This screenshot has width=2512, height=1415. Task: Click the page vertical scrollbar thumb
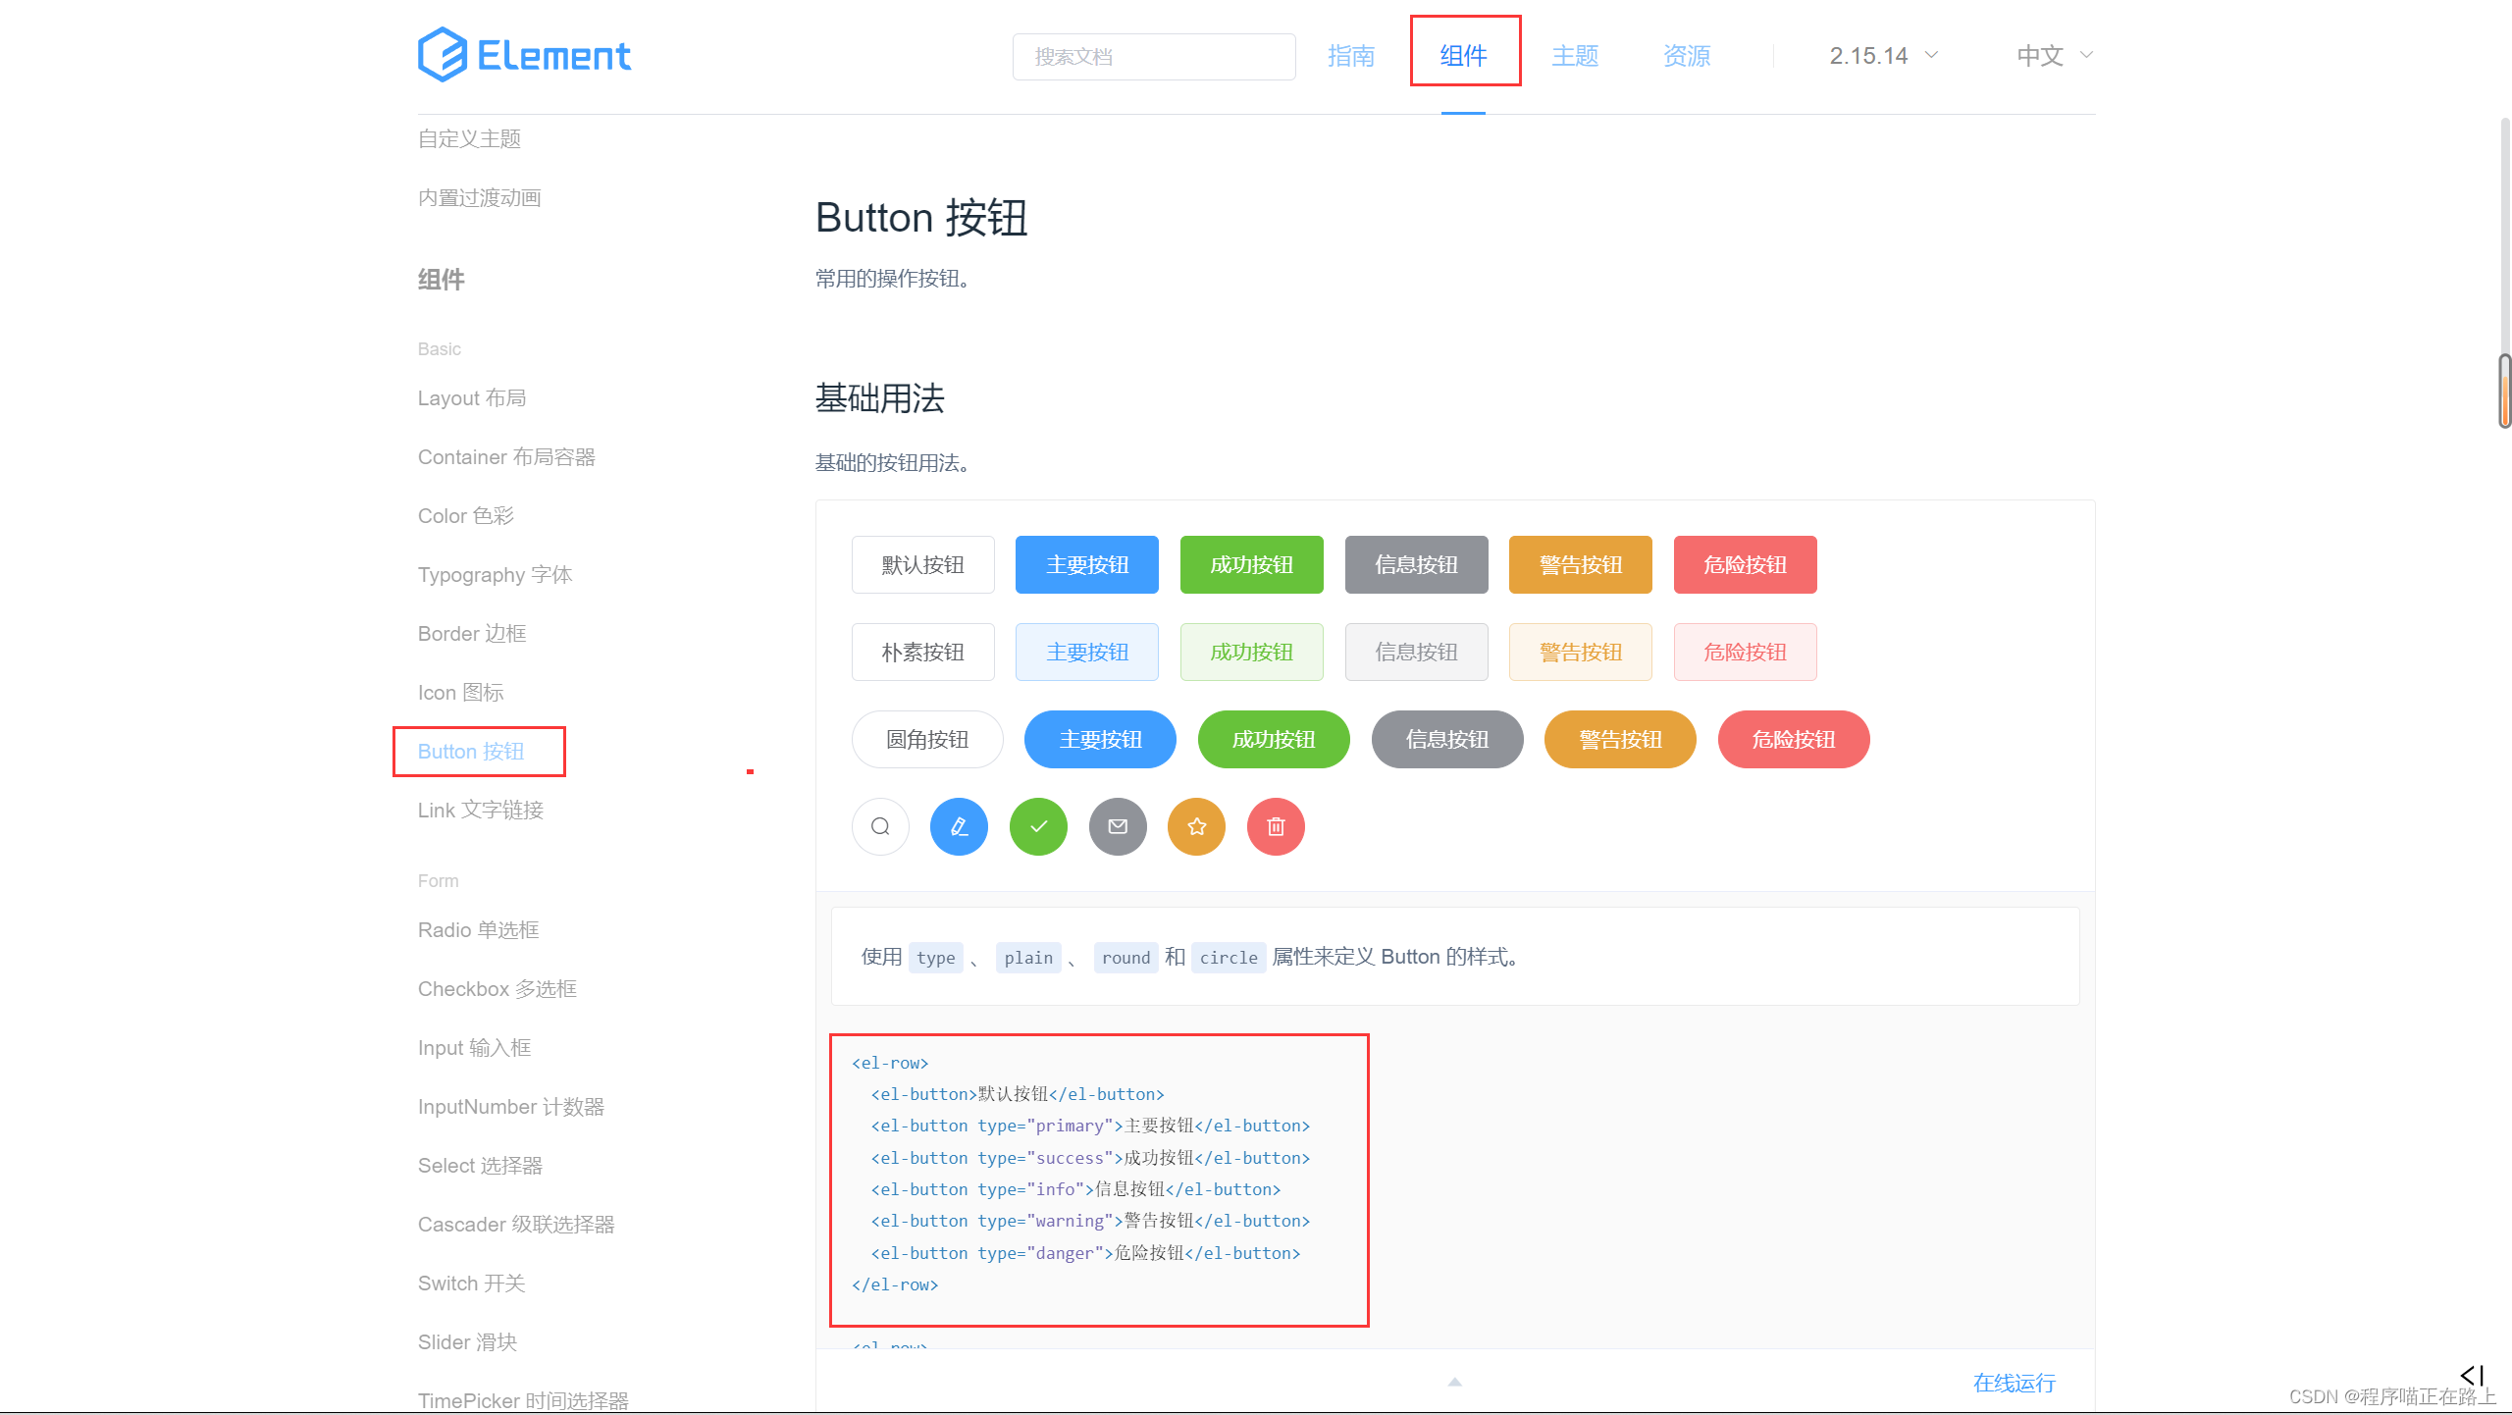coord(2504,391)
